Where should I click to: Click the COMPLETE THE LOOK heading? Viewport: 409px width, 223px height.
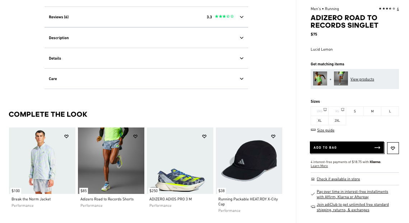[x=48, y=114]
